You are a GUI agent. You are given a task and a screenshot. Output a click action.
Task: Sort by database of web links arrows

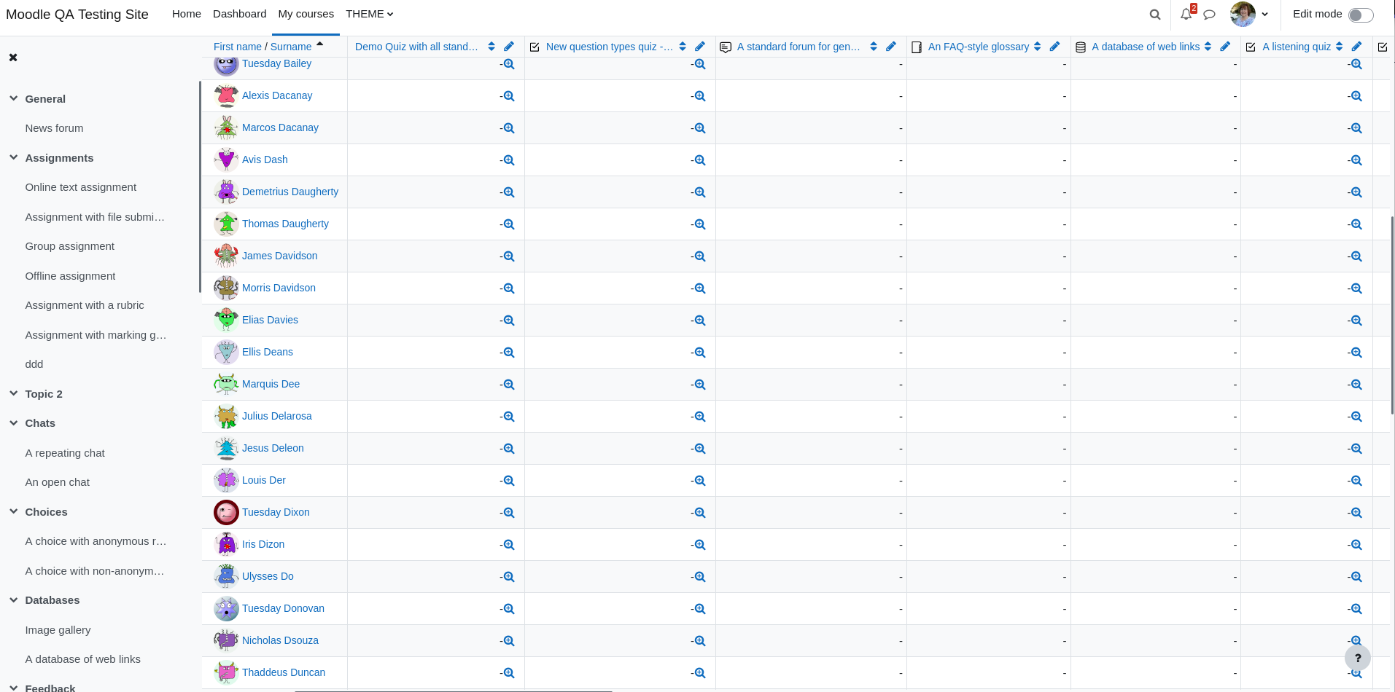pos(1208,47)
